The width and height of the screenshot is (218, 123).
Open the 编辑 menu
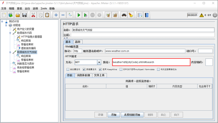coord(12,8)
